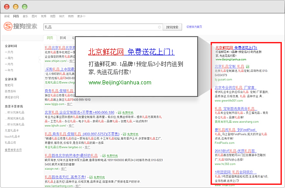
Task: Open the 北京鲜花网 免费送花上门 popup headline link
Action: pyautogui.click(x=131, y=51)
